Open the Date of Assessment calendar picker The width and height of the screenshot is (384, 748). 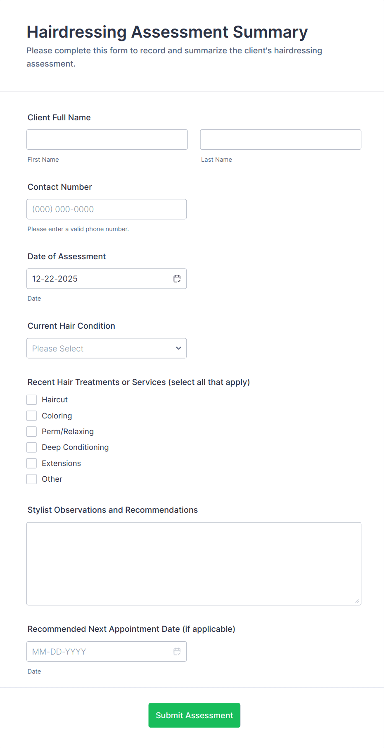tap(177, 278)
